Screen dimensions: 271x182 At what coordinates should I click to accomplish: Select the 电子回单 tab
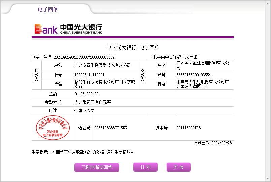click(48, 9)
